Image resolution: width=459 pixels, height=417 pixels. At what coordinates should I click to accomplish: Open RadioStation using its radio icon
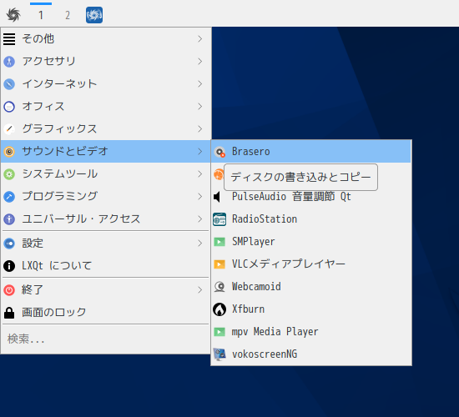coord(219,219)
